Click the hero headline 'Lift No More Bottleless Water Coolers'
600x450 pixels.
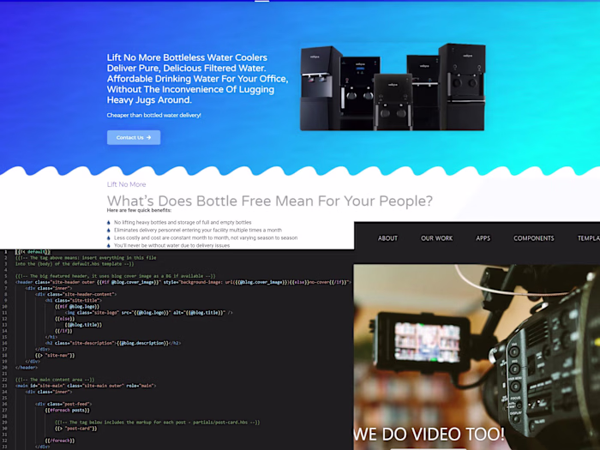pos(197,79)
